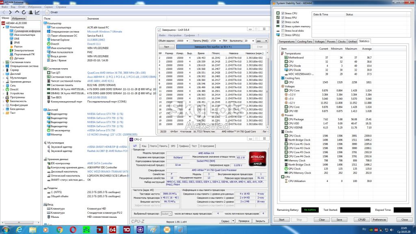Open the Сервис menu in AIDA64
The width and height of the screenshot is (416, 234).
(x=49, y=7)
